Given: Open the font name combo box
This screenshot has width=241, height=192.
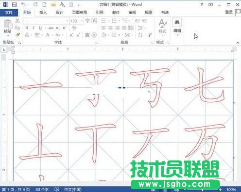Looking at the screenshot, I should 46,21.
